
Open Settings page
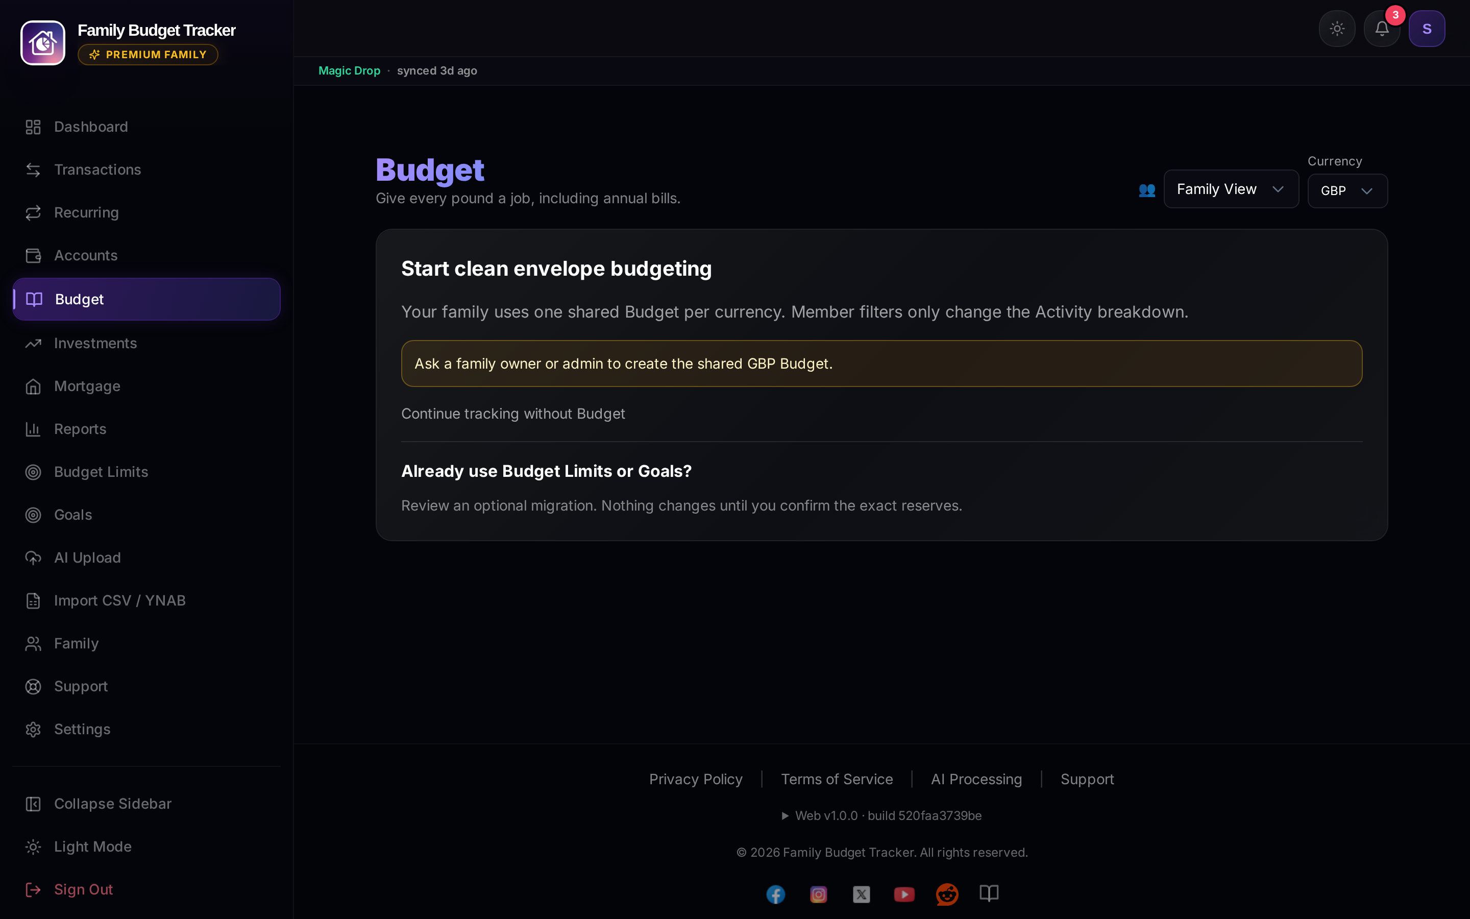tap(146, 729)
